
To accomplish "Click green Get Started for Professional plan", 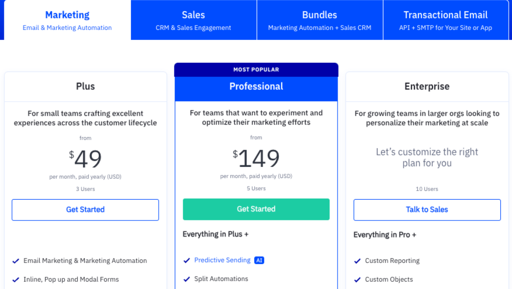I will 256,209.
